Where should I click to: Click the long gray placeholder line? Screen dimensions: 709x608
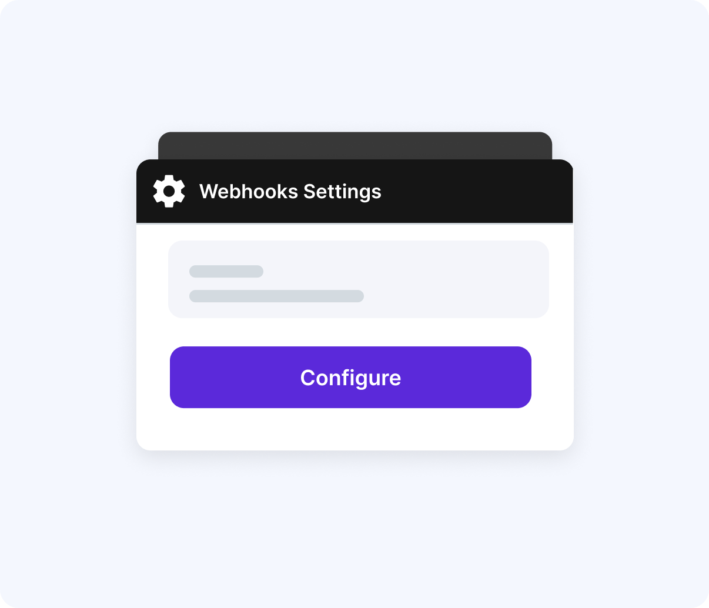pyautogui.click(x=276, y=296)
